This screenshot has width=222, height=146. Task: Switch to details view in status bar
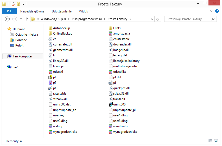pos(210,141)
